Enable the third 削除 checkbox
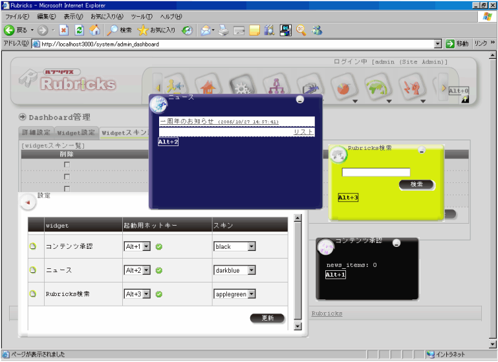 click(x=67, y=189)
